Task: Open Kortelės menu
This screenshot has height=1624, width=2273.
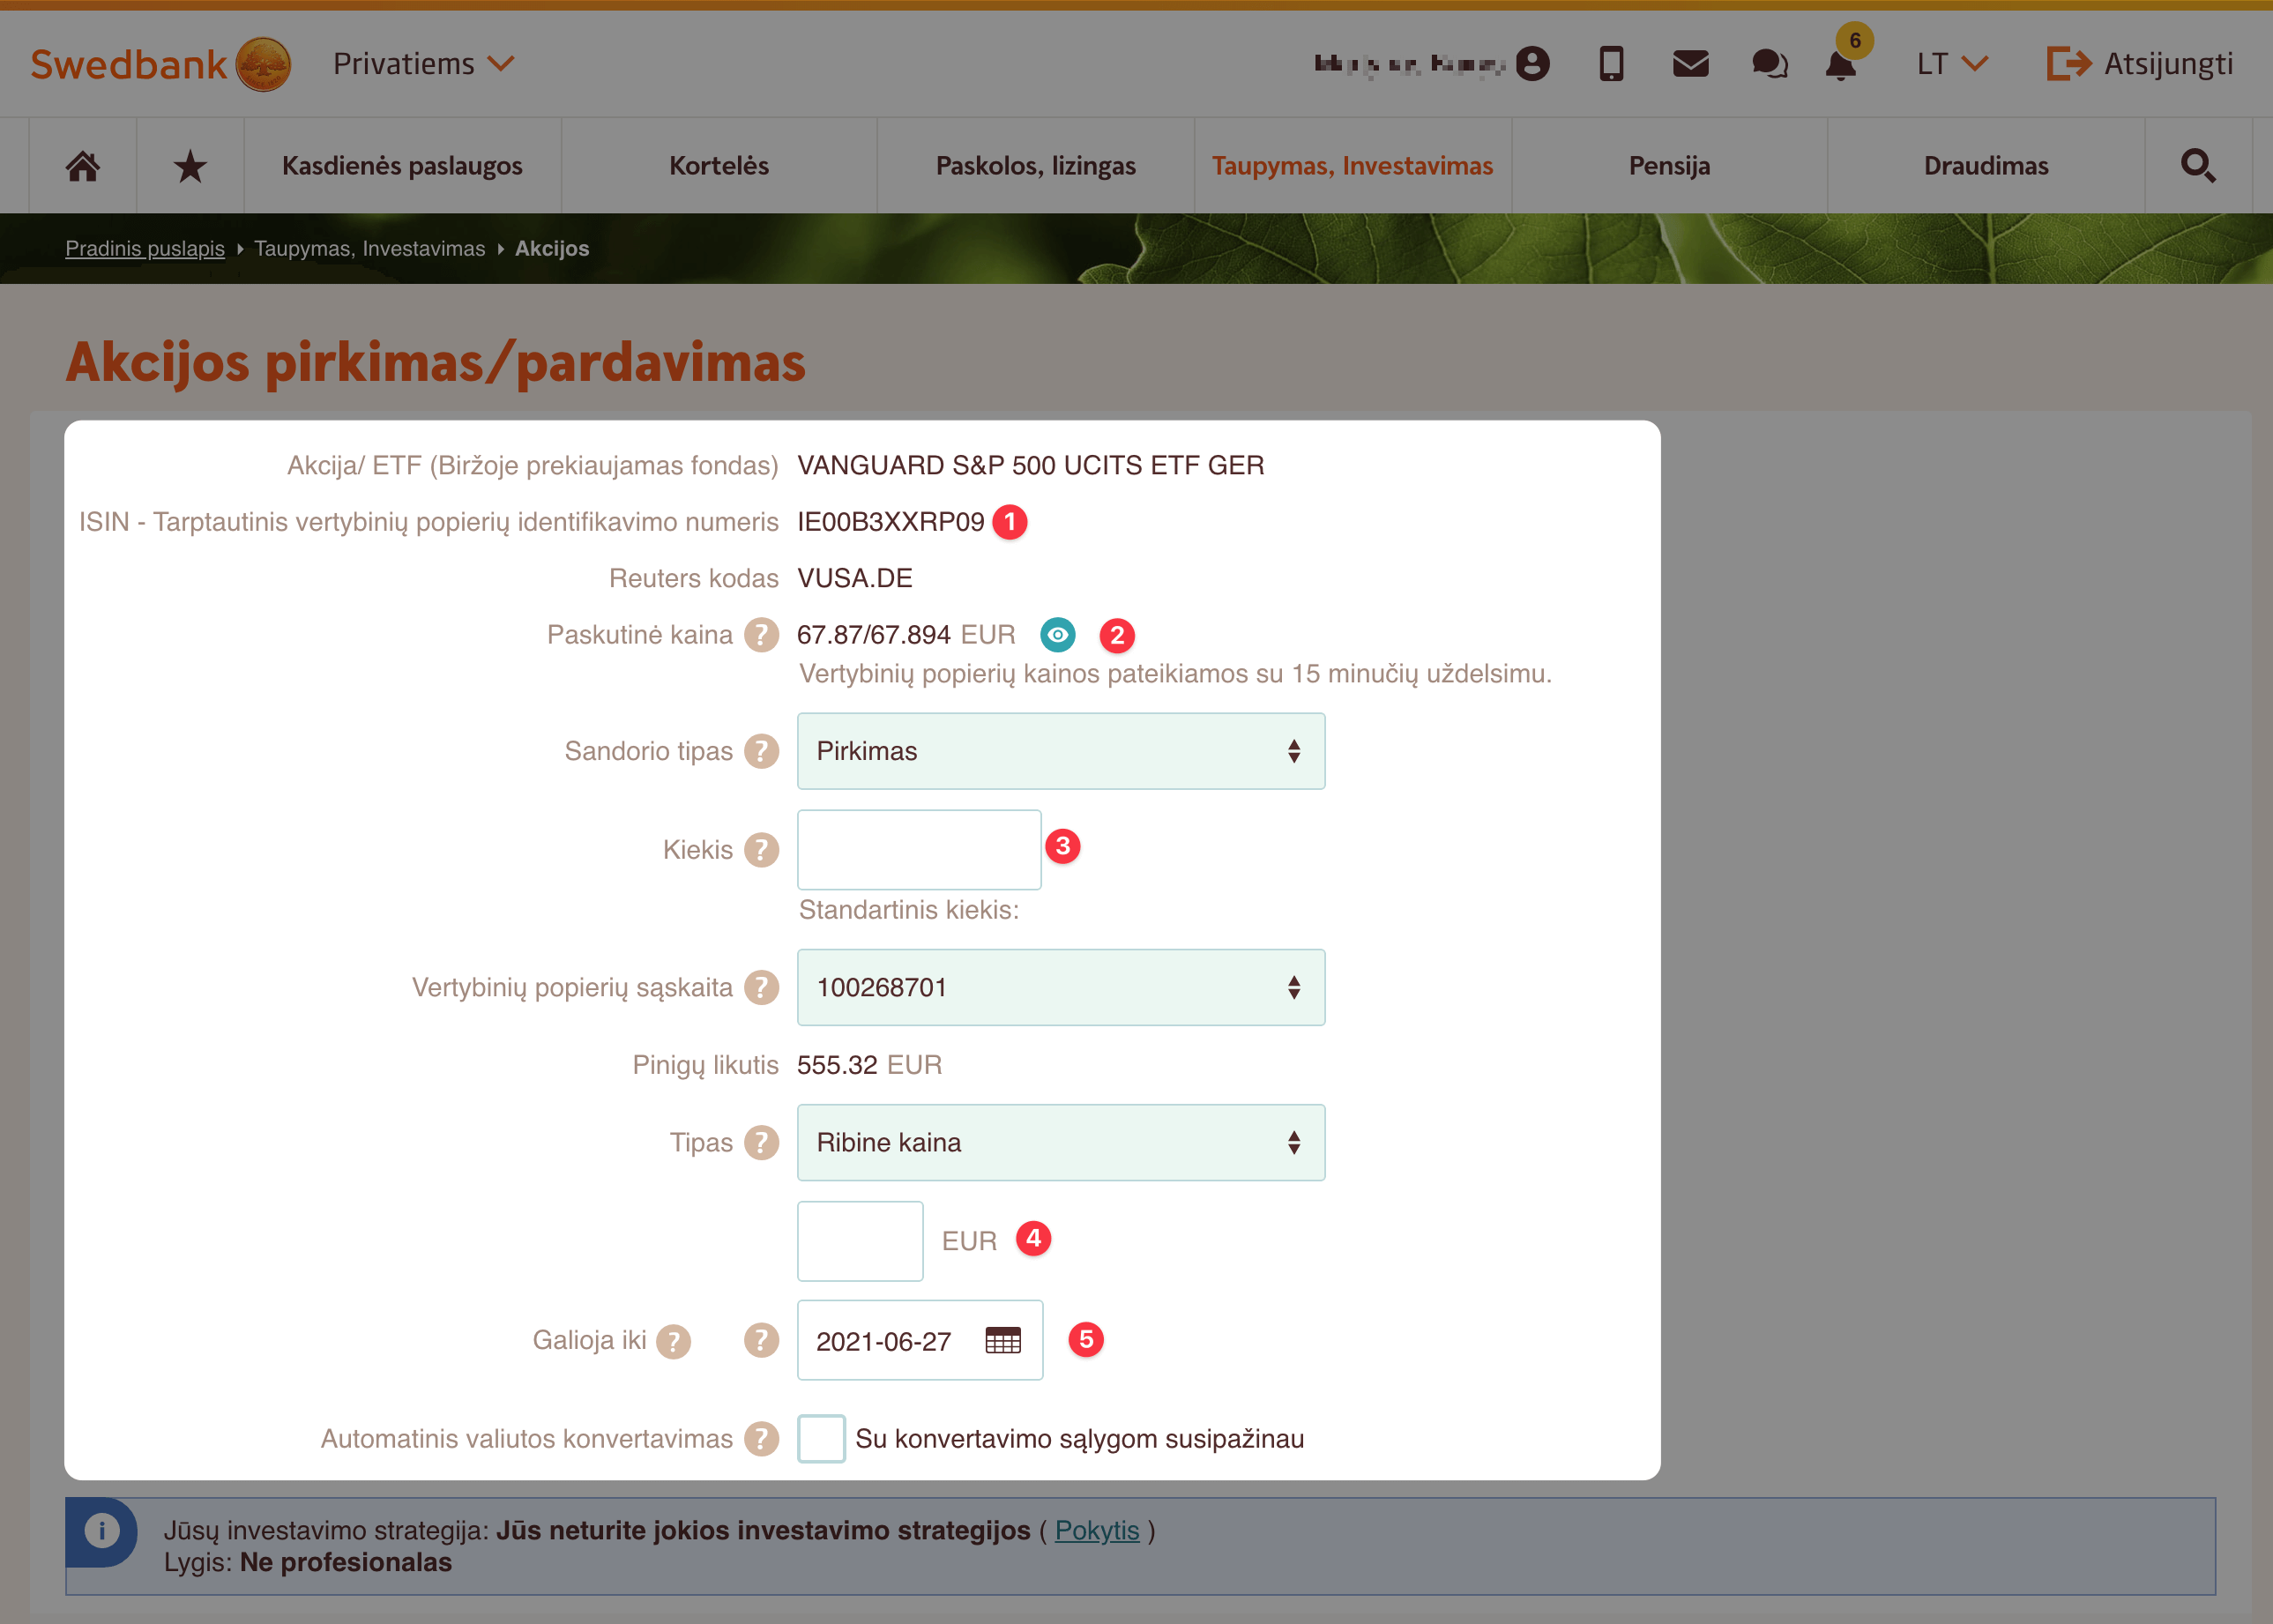Action: (719, 166)
